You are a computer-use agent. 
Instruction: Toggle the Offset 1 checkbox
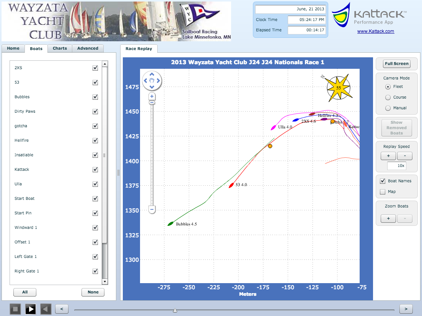[x=95, y=242]
